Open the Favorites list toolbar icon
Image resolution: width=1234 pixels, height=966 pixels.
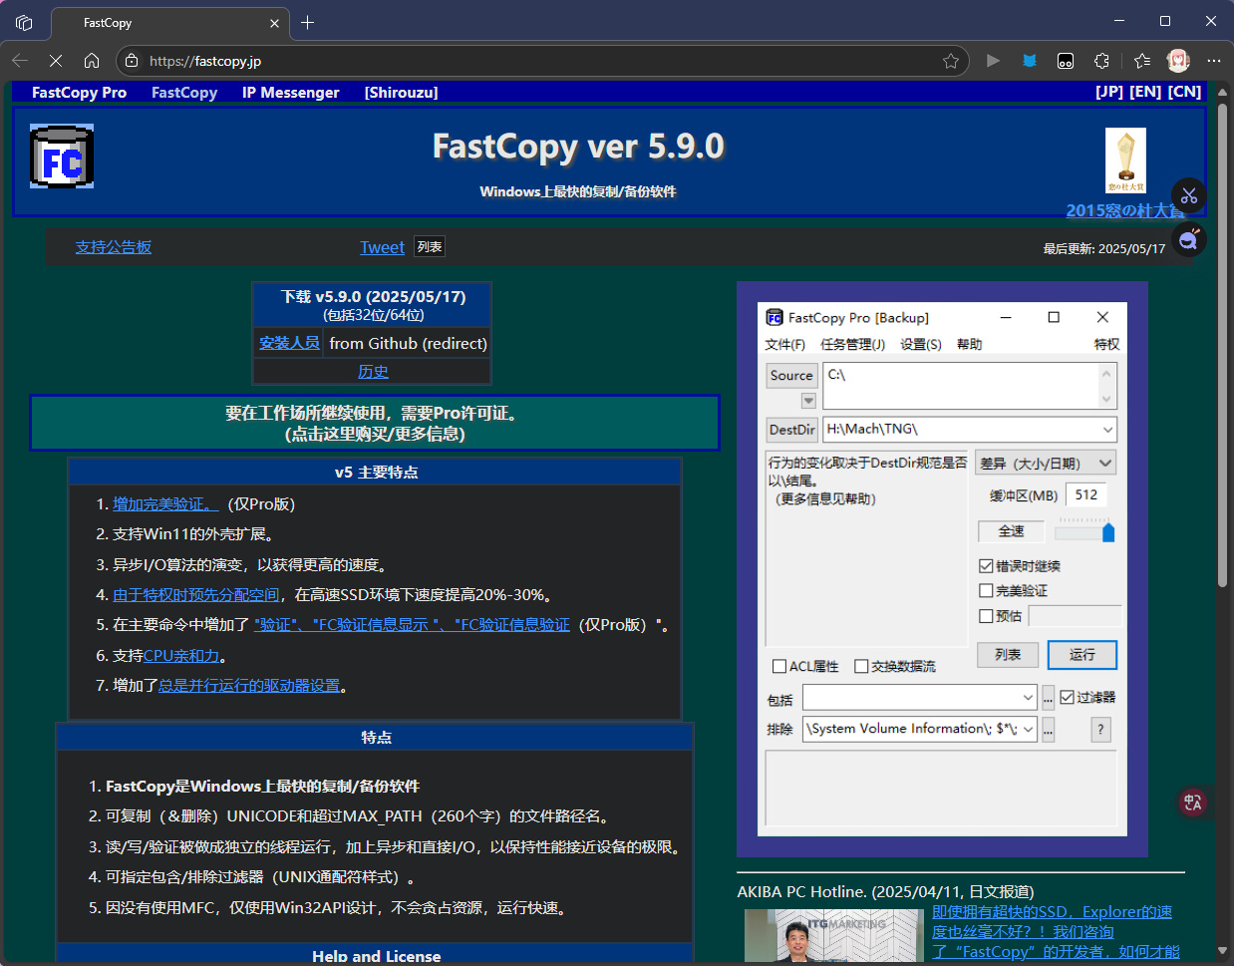(x=1142, y=61)
